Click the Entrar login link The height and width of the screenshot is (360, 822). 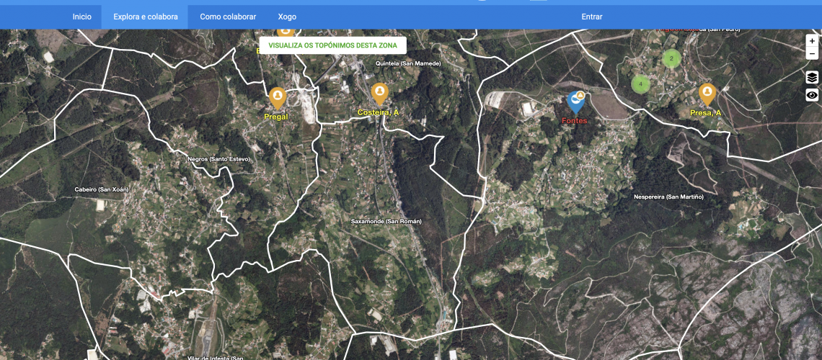(592, 17)
